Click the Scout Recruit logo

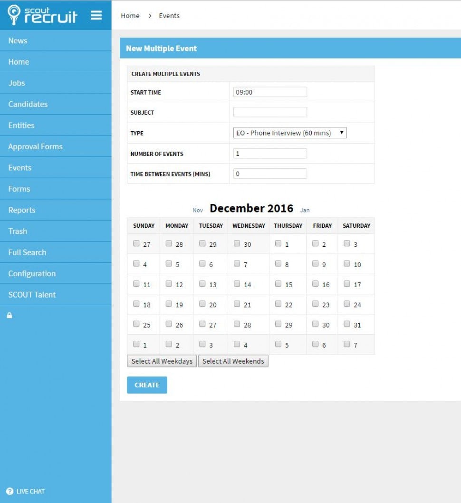click(x=43, y=15)
